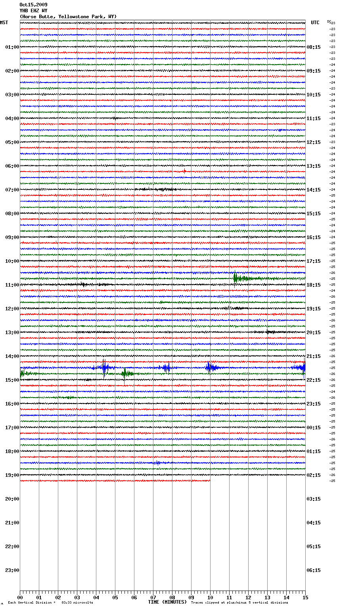Click the bottom axis minute label "15"
This screenshot has width=337, height=608.
[305, 597]
